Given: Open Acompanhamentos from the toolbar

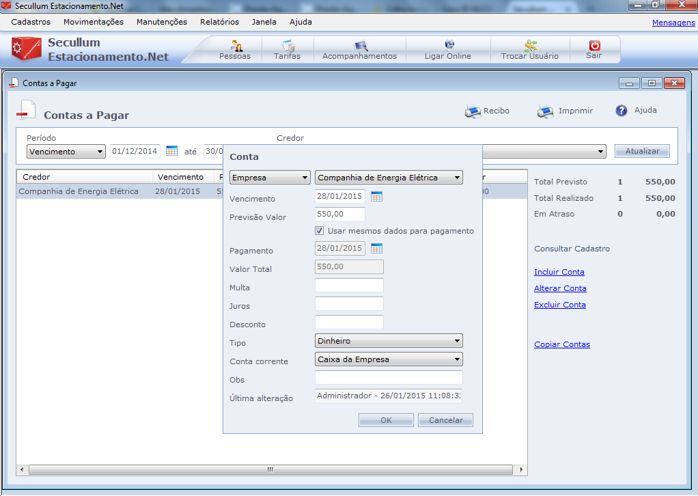Looking at the screenshot, I should click(360, 46).
